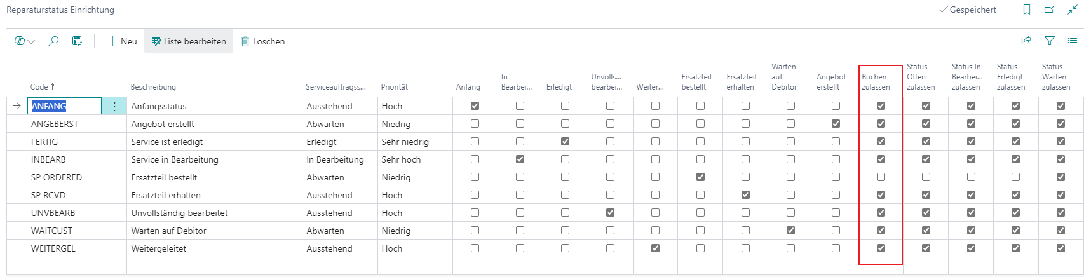Open the row menu for ANFANG
Viewport: 1091px width, 277px height.
(x=114, y=106)
